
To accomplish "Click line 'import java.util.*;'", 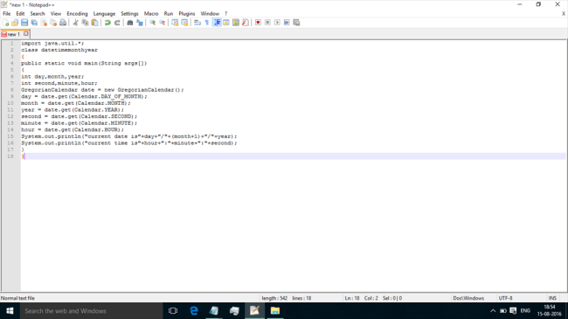I will pyautogui.click(x=52, y=43).
